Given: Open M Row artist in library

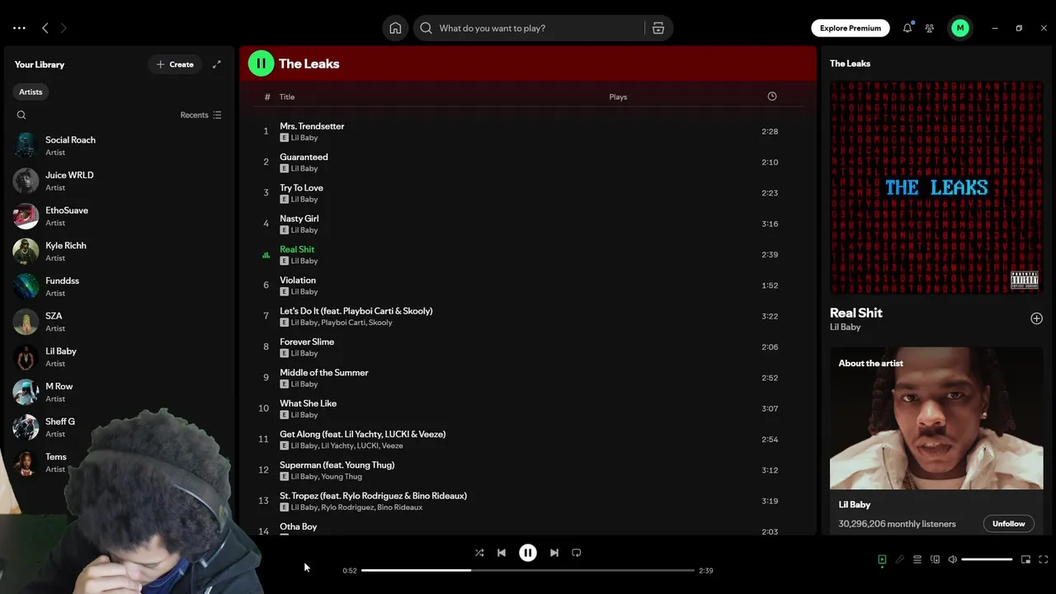Looking at the screenshot, I should click(118, 392).
